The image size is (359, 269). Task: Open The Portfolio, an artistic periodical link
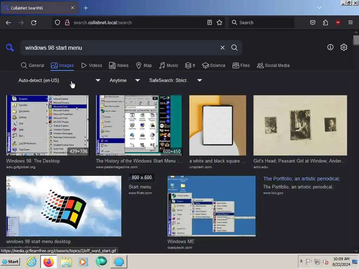[x=302, y=179]
